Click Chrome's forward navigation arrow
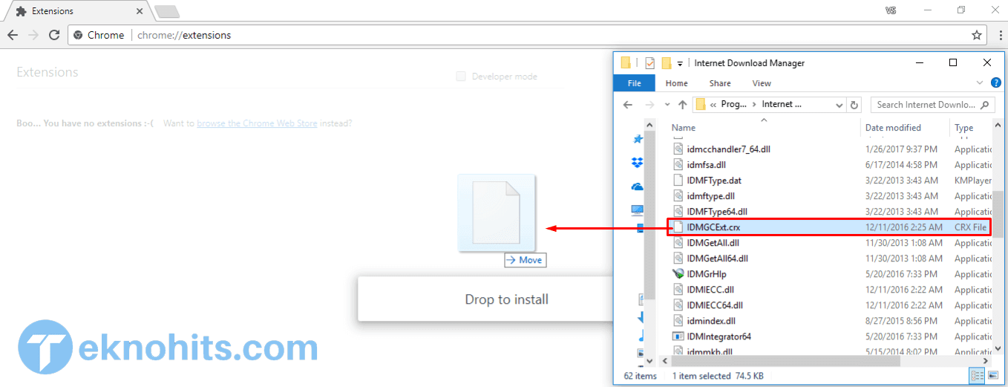 pyautogui.click(x=33, y=35)
